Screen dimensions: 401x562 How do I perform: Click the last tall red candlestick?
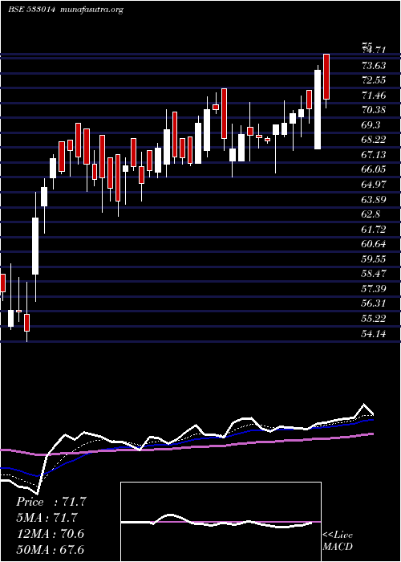coord(326,77)
